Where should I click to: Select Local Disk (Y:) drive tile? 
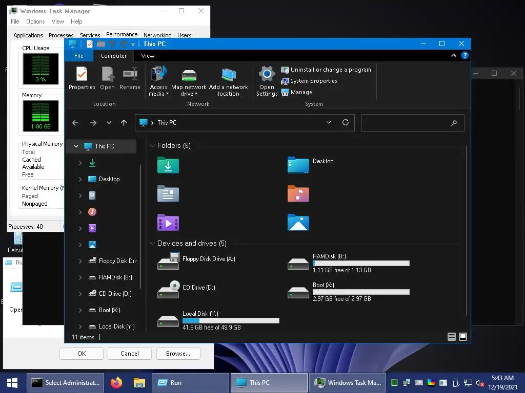coord(218,320)
